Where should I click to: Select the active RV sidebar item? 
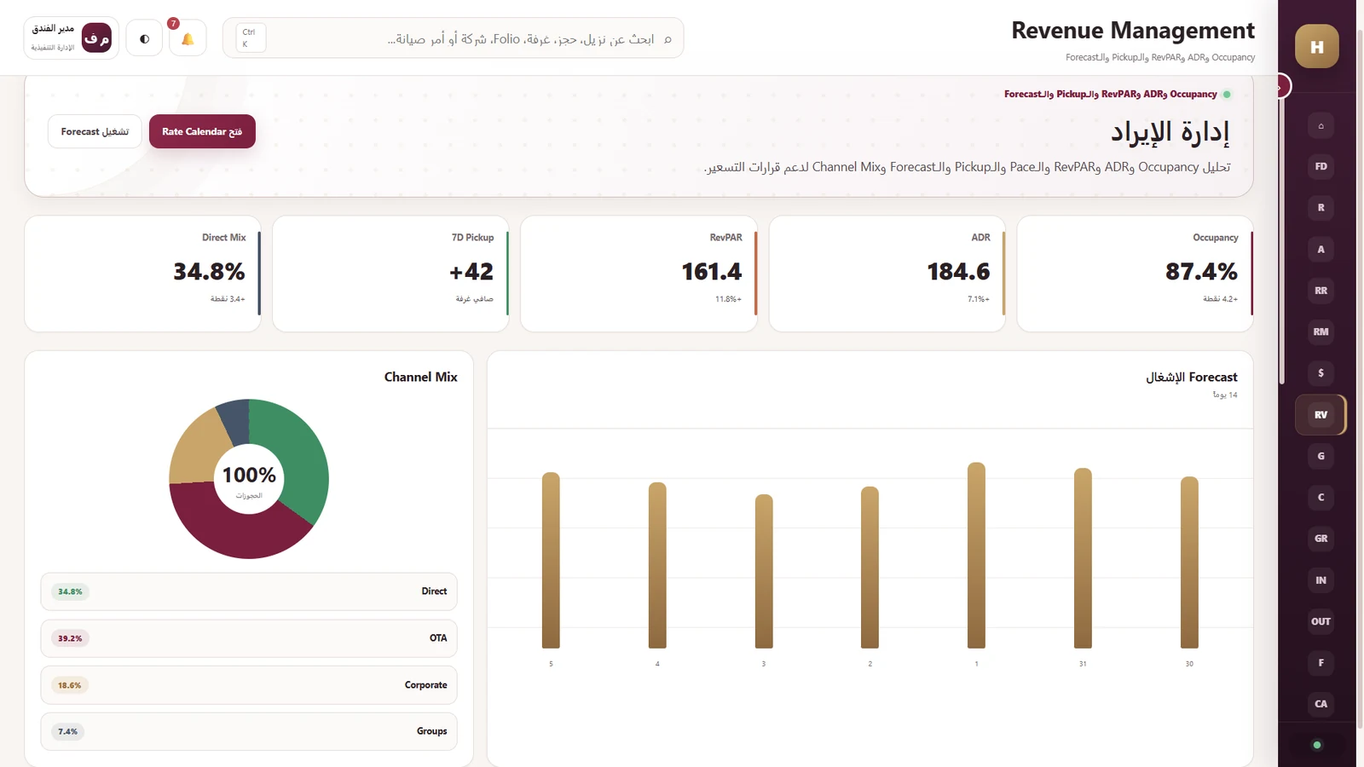pyautogui.click(x=1321, y=415)
